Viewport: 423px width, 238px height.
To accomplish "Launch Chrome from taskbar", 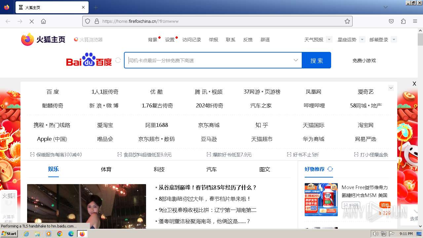I will [x=60, y=234].
